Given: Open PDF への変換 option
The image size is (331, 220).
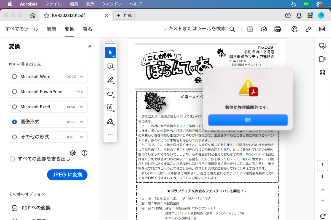Looking at the screenshot, I should [31, 208].
